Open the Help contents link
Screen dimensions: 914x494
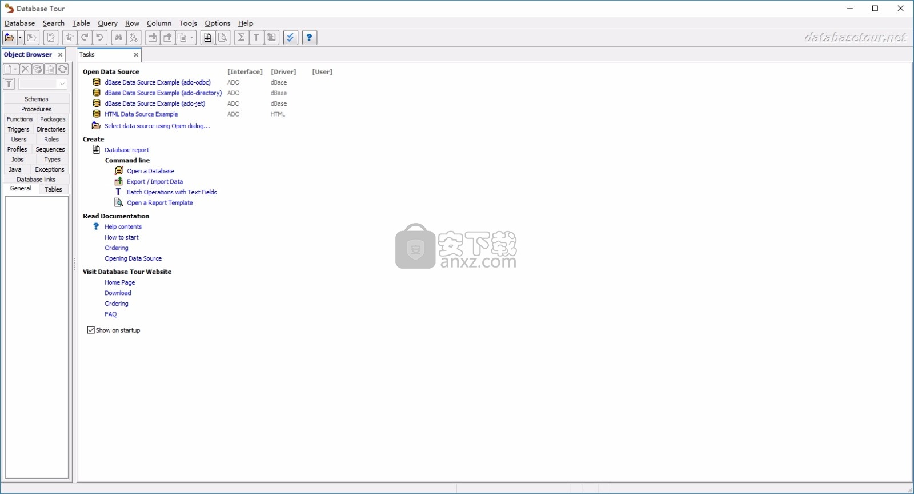tap(123, 227)
